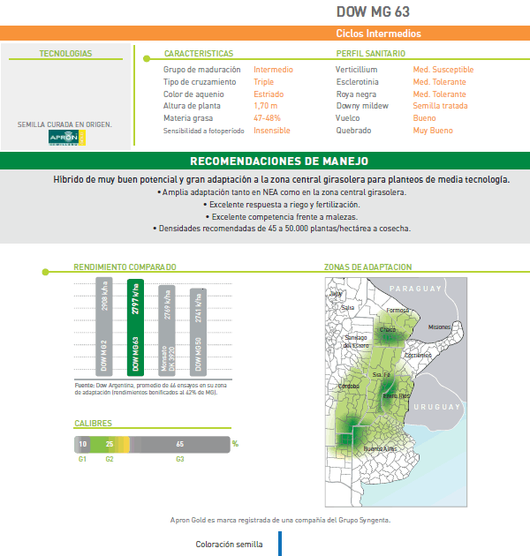
Task: Click the Chaco region on the map
Action: (x=388, y=329)
